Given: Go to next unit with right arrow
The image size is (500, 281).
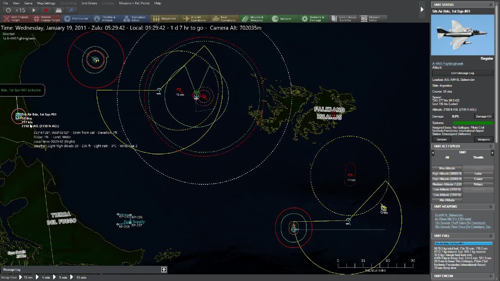Looking at the screenshot, I should [x=492, y=153].
